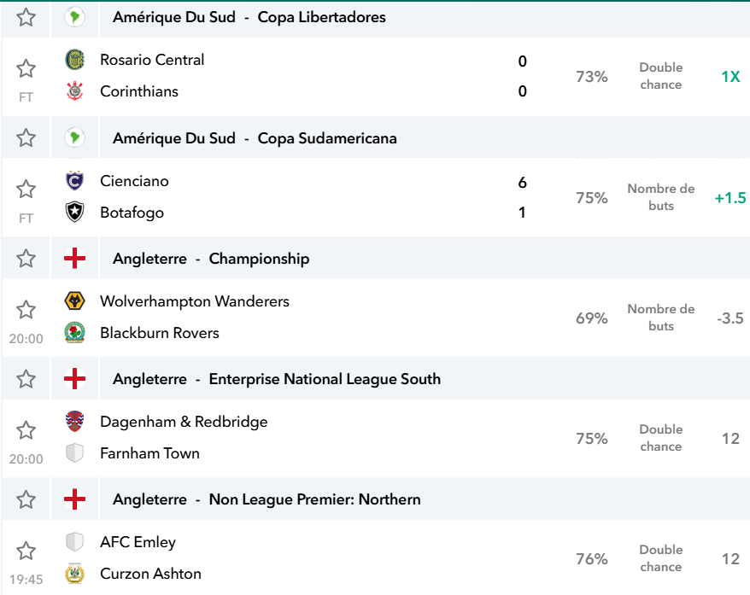The image size is (750, 595).
Task: Select the 1X double chance prediction
Action: coord(730,77)
